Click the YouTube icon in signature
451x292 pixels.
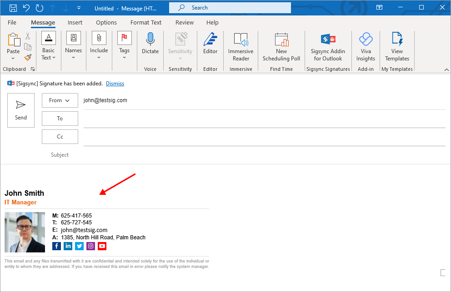pyautogui.click(x=102, y=246)
